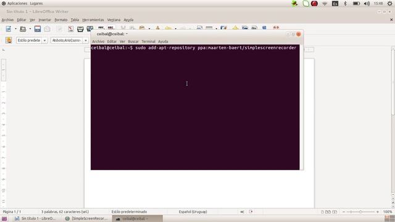The width and height of the screenshot is (395, 222).
Task: Click the zoom out minus button
Action: pos(344,212)
